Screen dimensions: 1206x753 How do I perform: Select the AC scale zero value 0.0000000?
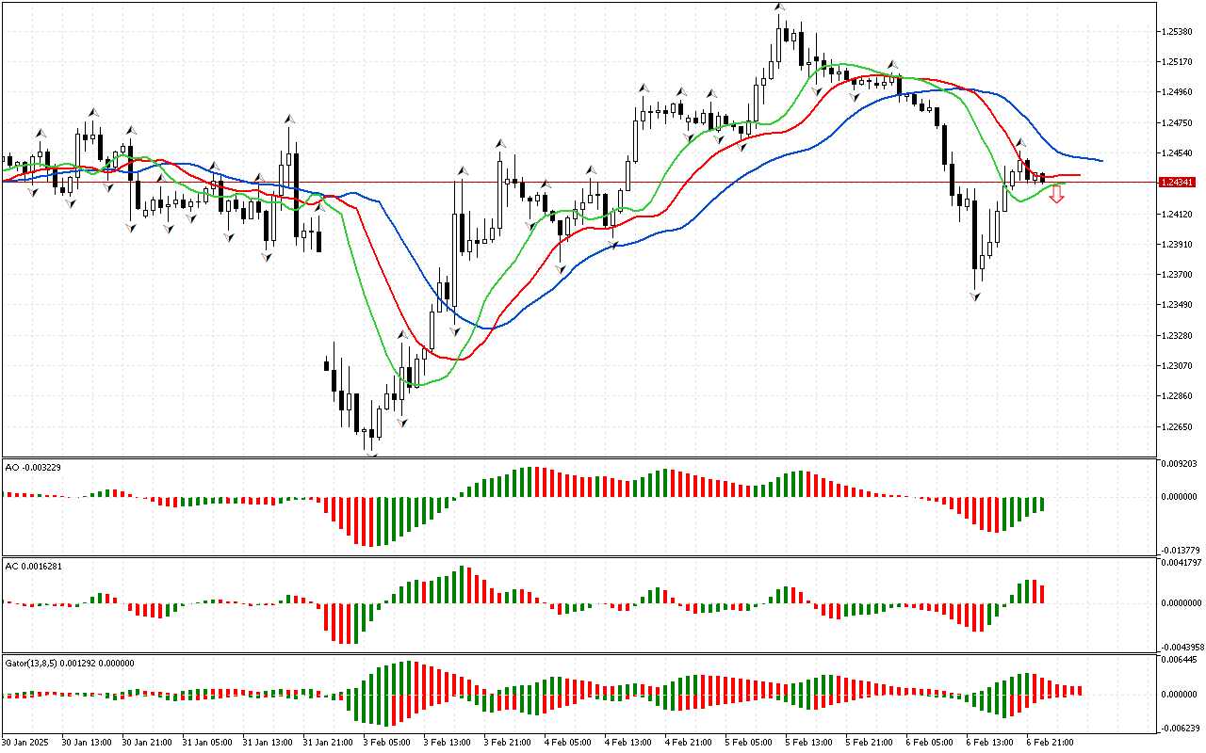click(x=1182, y=603)
